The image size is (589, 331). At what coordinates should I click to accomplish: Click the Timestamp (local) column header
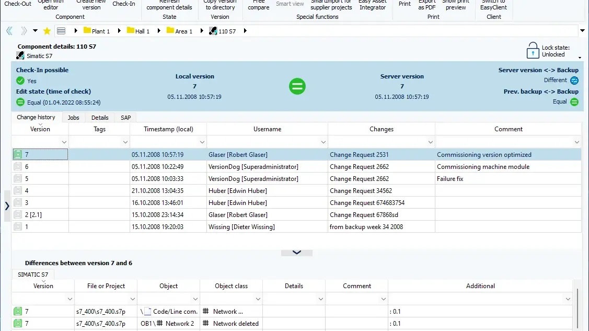[x=168, y=129]
